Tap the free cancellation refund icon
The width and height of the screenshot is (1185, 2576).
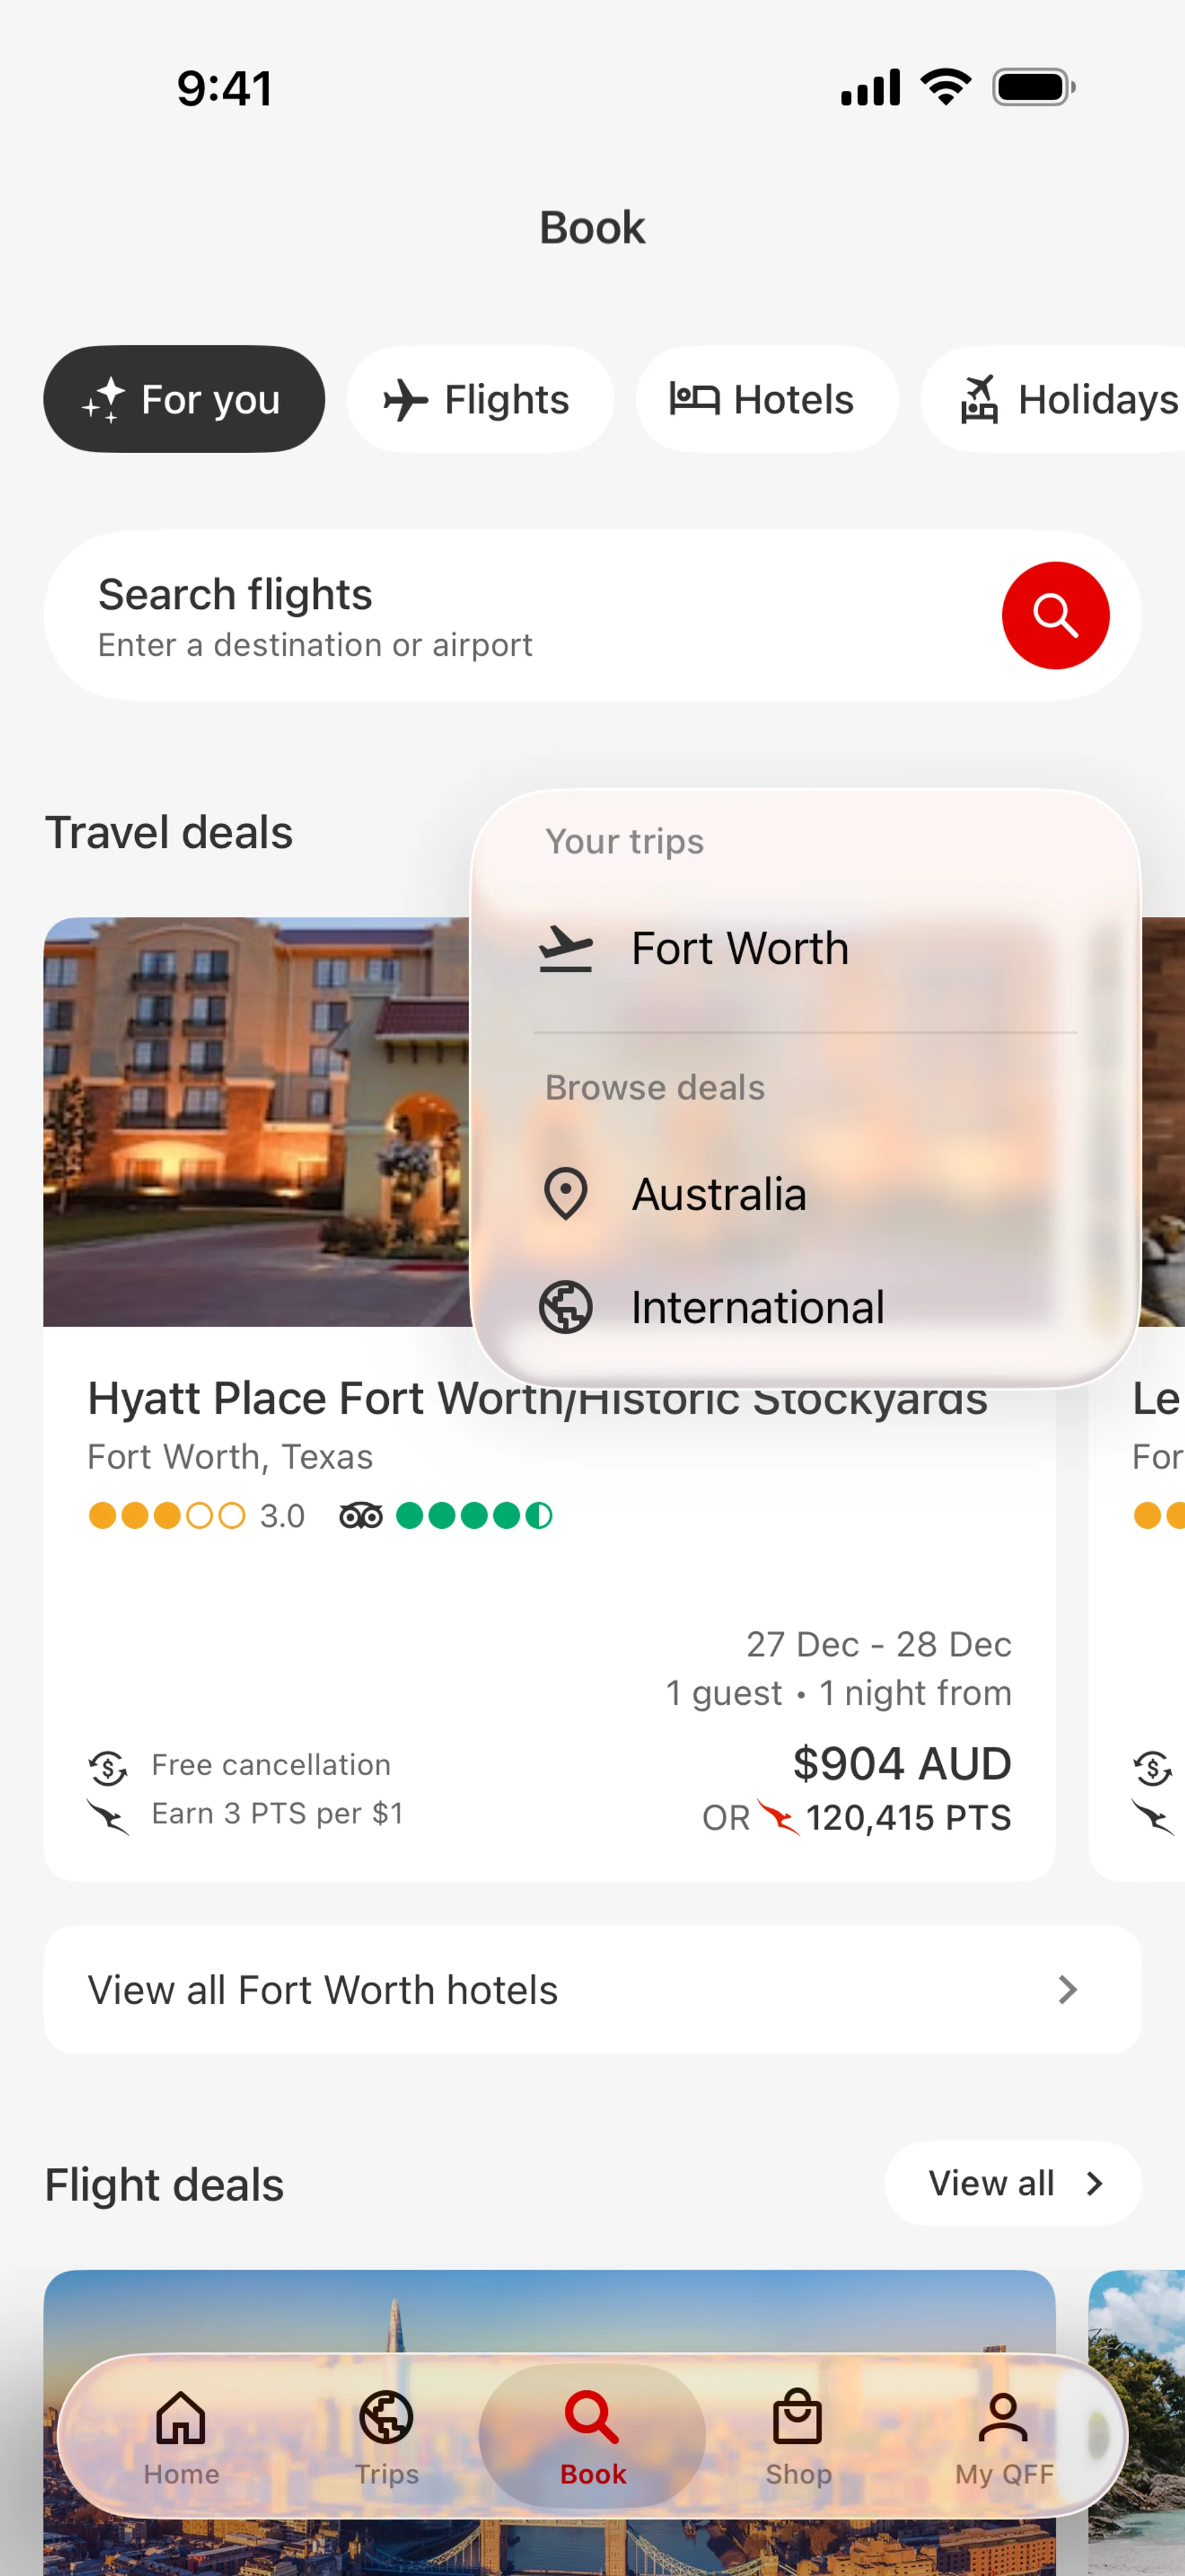(108, 1767)
